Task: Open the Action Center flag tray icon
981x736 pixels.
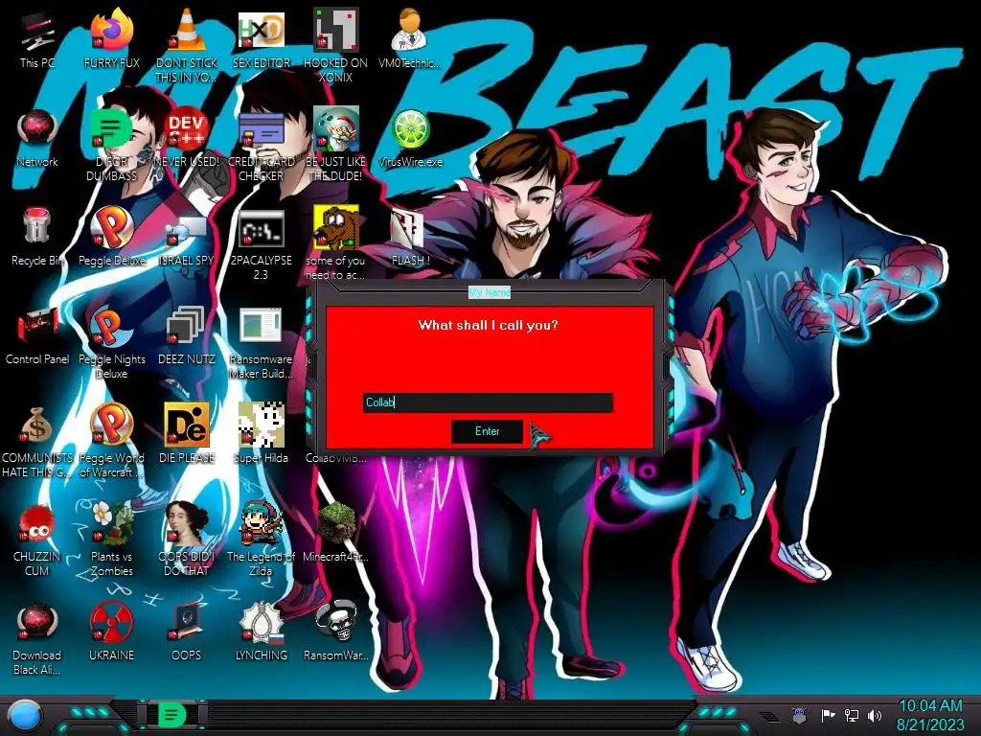Action: point(828,715)
